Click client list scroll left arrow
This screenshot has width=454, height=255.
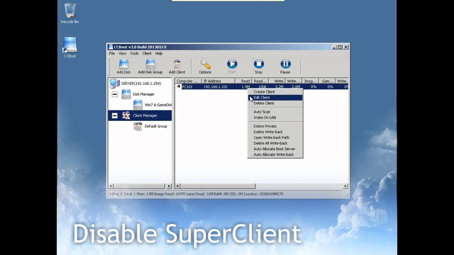[x=178, y=186]
